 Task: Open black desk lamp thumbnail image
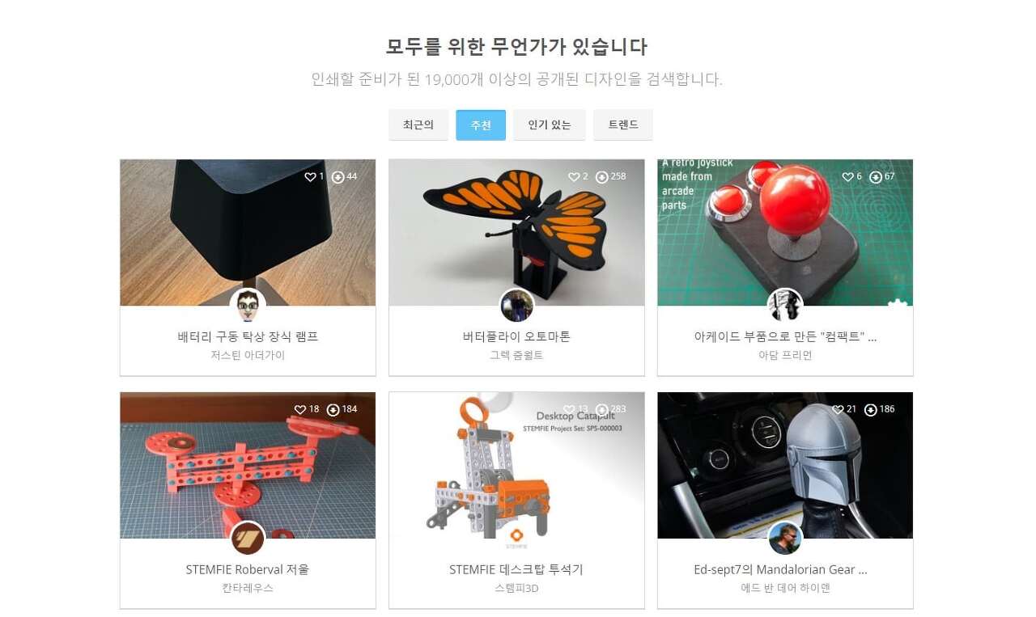248,233
